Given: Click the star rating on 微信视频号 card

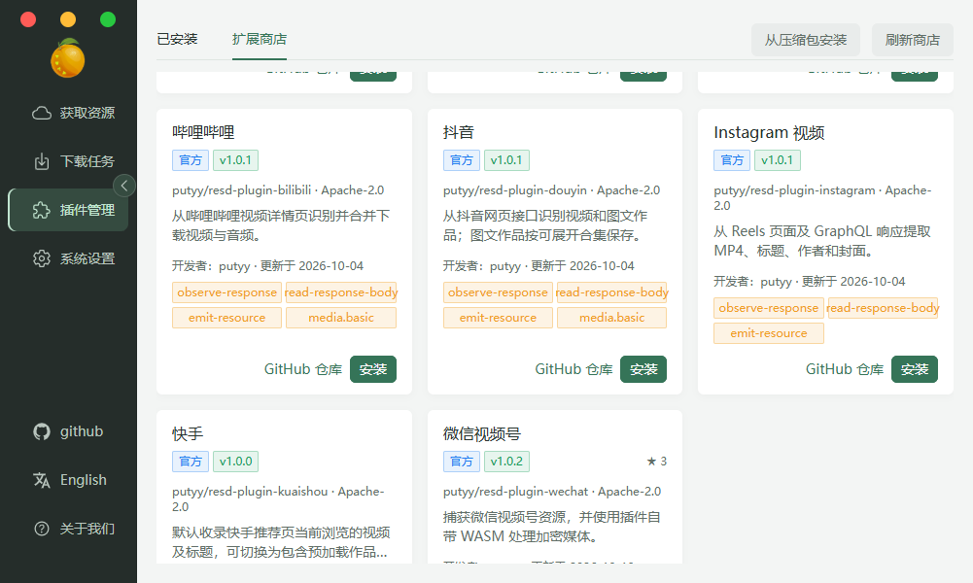Looking at the screenshot, I should [x=656, y=462].
